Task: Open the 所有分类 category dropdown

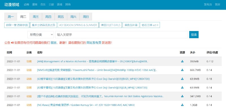Action: 40,35
